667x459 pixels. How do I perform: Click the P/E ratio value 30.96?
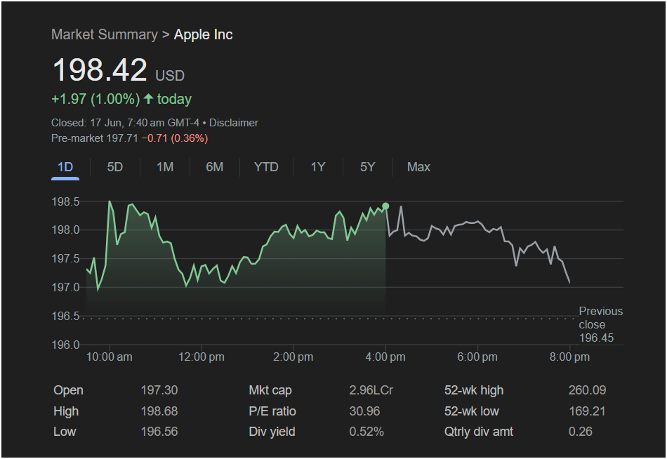pyautogui.click(x=364, y=411)
